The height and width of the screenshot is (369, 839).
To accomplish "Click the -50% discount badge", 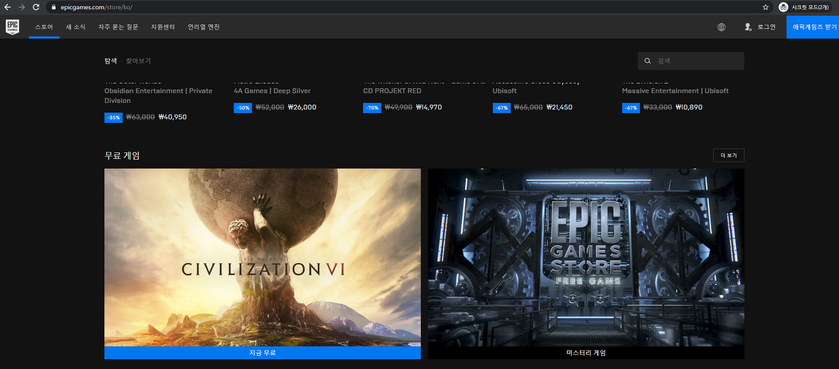I will click(x=243, y=107).
